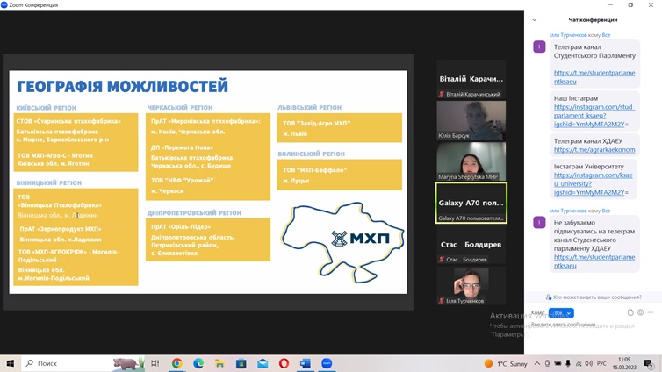Click muted mic icon by Стас Болдирев label
Viewport: 662px width, 372px height.
(x=442, y=260)
